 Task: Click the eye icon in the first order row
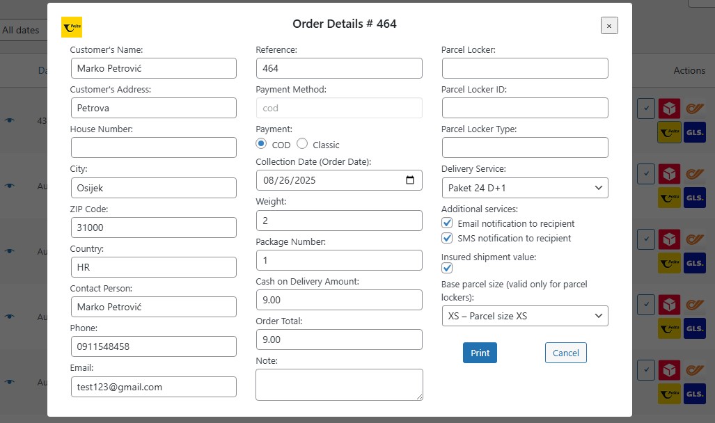9,120
